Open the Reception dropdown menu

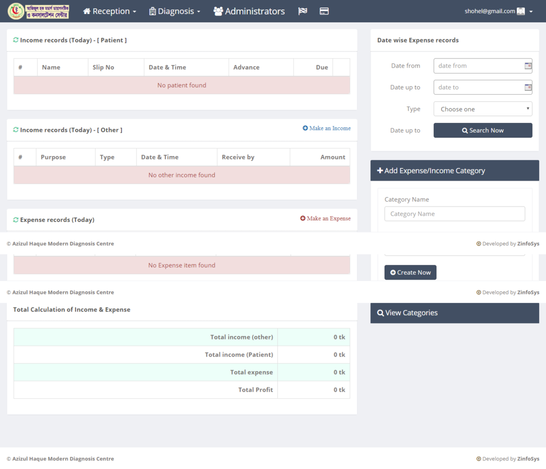pos(110,11)
